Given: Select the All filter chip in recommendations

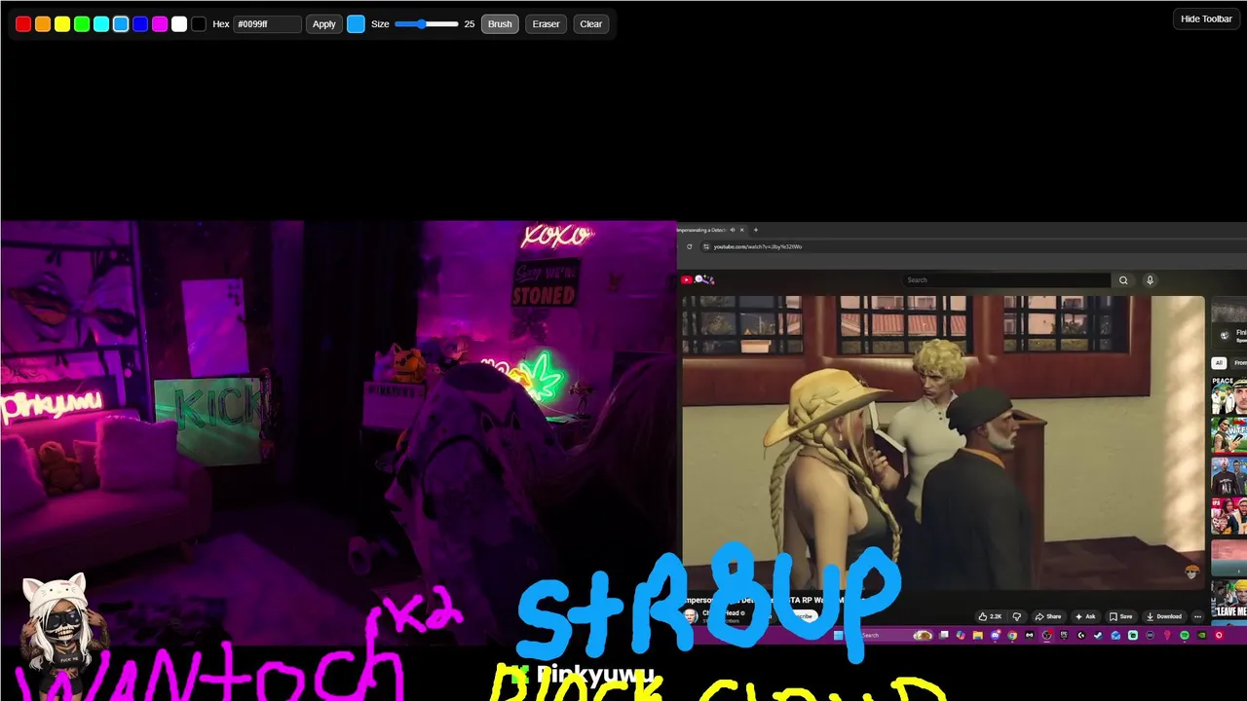Looking at the screenshot, I should point(1218,363).
